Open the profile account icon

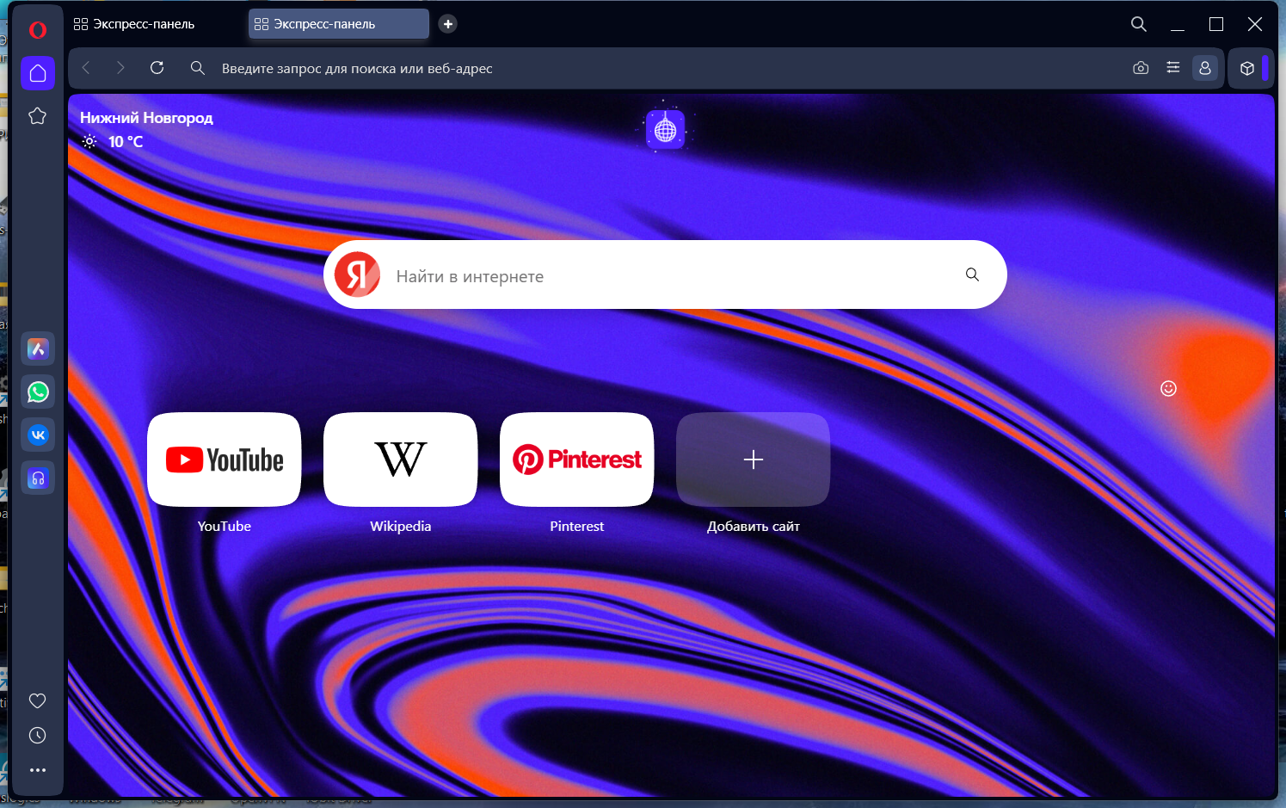[1205, 68]
